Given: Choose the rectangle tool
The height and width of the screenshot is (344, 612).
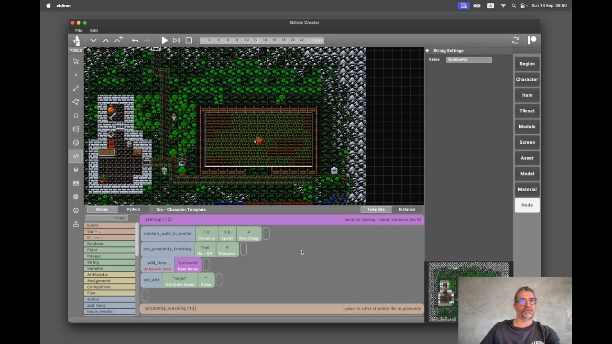Looking at the screenshot, I should pos(76,116).
